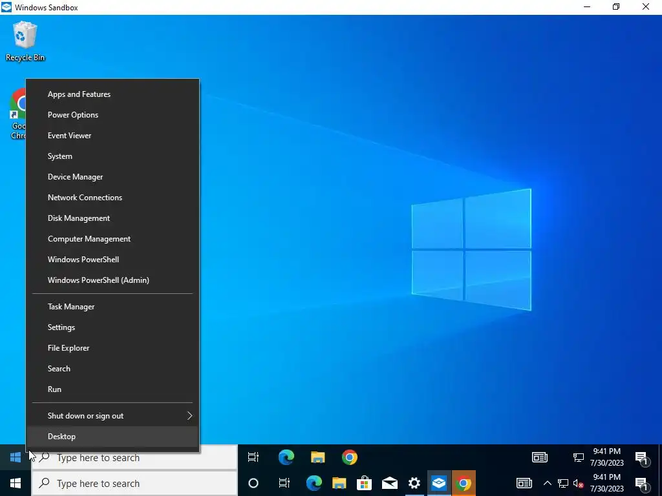Open Task View in the sandbox taskbar

253,457
